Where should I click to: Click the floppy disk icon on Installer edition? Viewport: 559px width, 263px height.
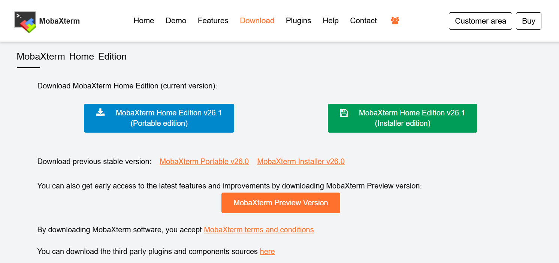[344, 113]
